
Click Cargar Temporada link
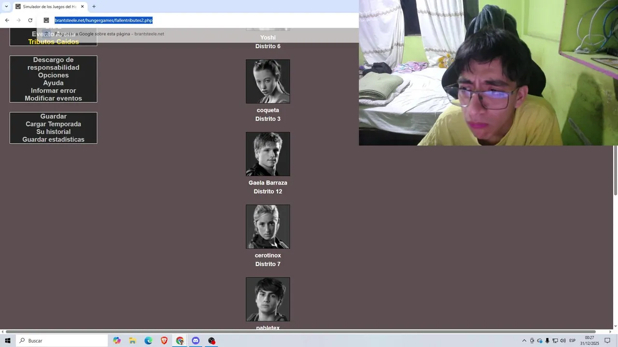click(53, 124)
